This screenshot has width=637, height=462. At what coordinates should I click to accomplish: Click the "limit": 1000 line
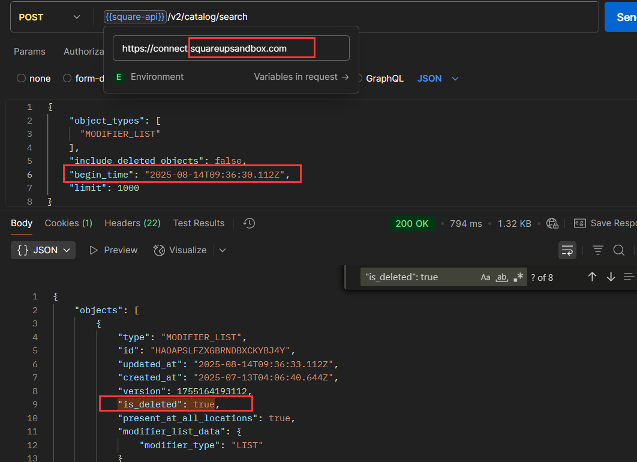tap(104, 188)
